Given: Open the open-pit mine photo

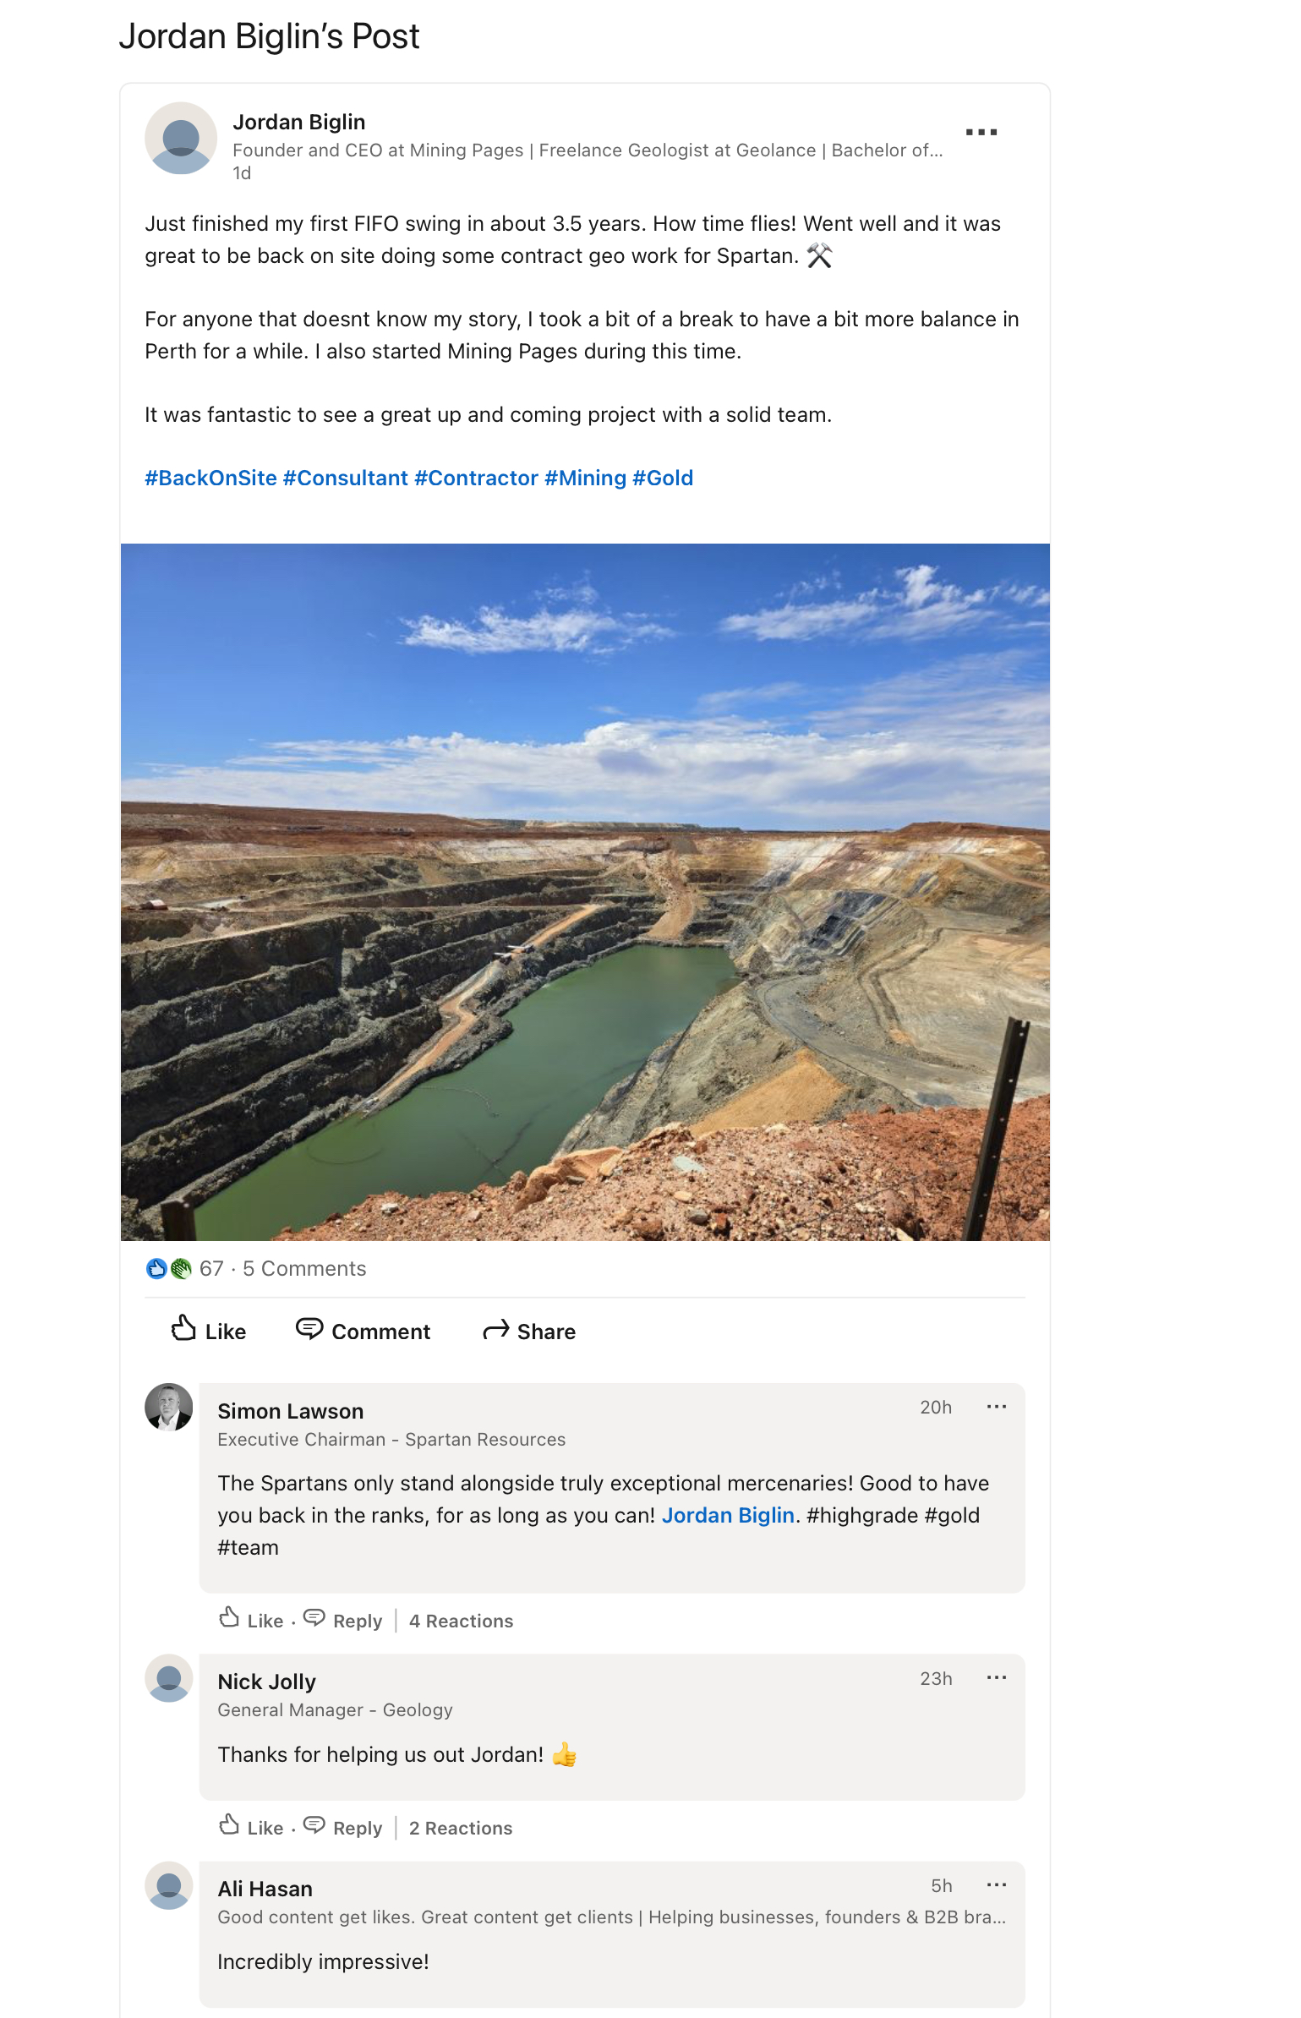Looking at the screenshot, I should pos(585,892).
